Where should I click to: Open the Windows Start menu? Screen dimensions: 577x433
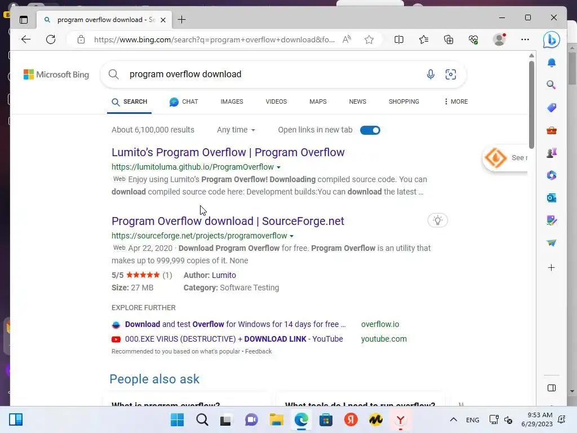[177, 419]
